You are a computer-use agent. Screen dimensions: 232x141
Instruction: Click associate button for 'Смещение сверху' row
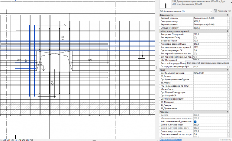coord(228,28)
